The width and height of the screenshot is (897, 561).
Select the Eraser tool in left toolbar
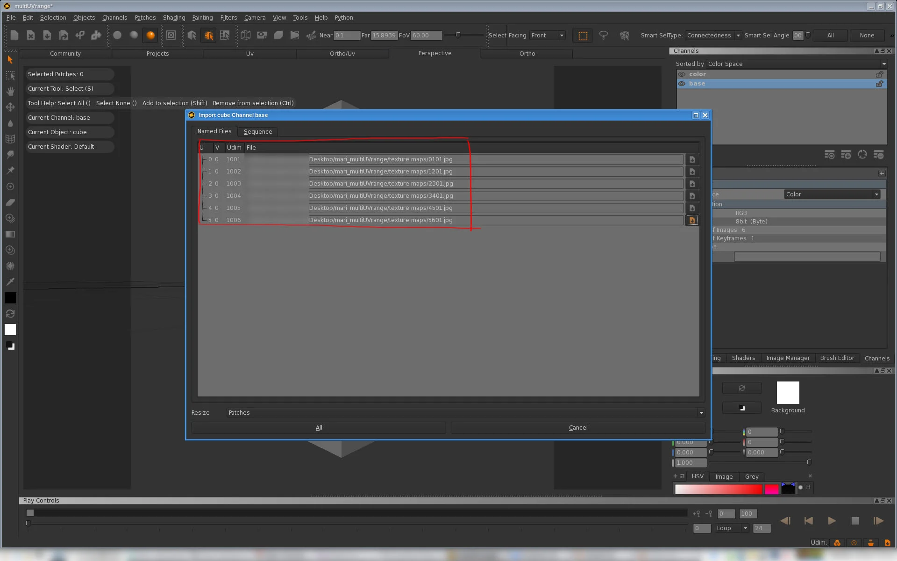point(10,202)
